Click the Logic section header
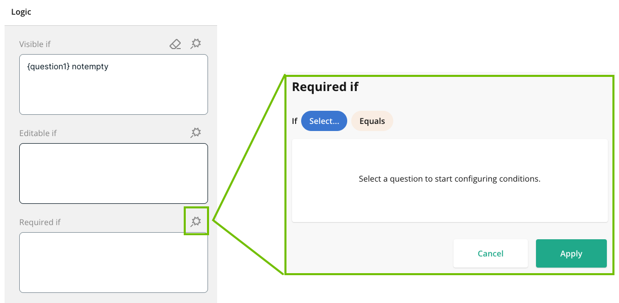619x303 pixels. (21, 12)
